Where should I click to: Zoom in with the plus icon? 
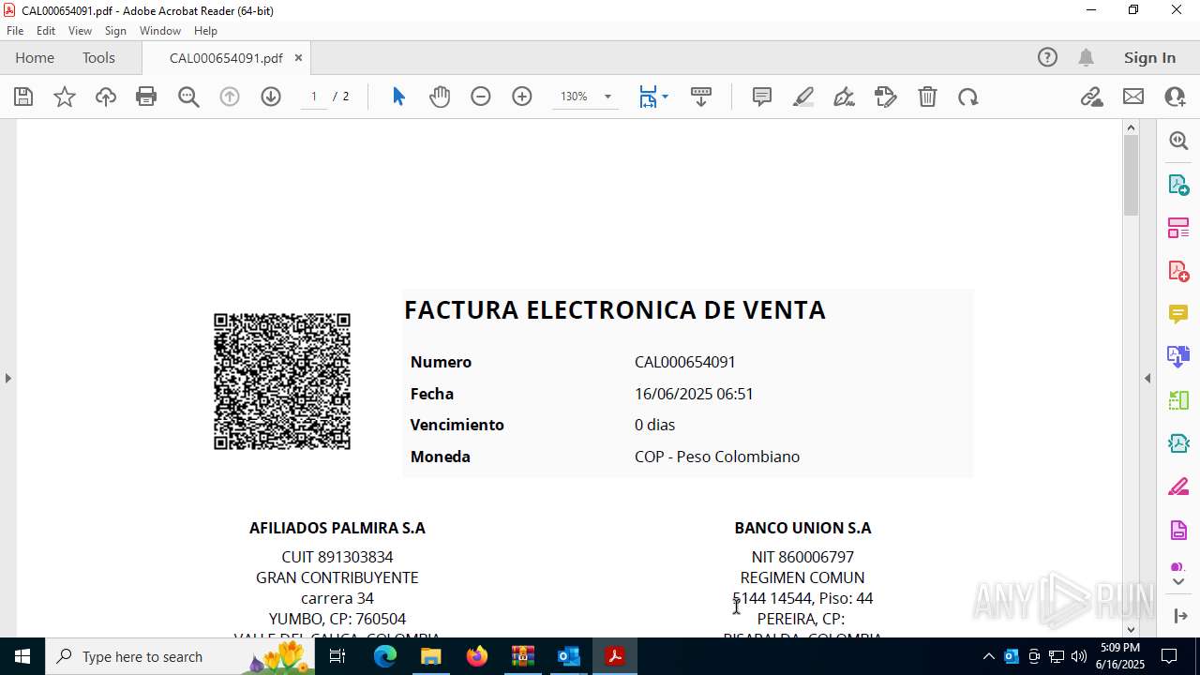[522, 97]
